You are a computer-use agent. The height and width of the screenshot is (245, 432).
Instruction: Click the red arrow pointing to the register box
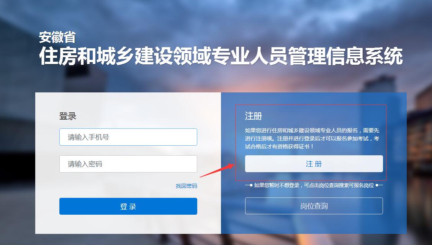coord(217,170)
